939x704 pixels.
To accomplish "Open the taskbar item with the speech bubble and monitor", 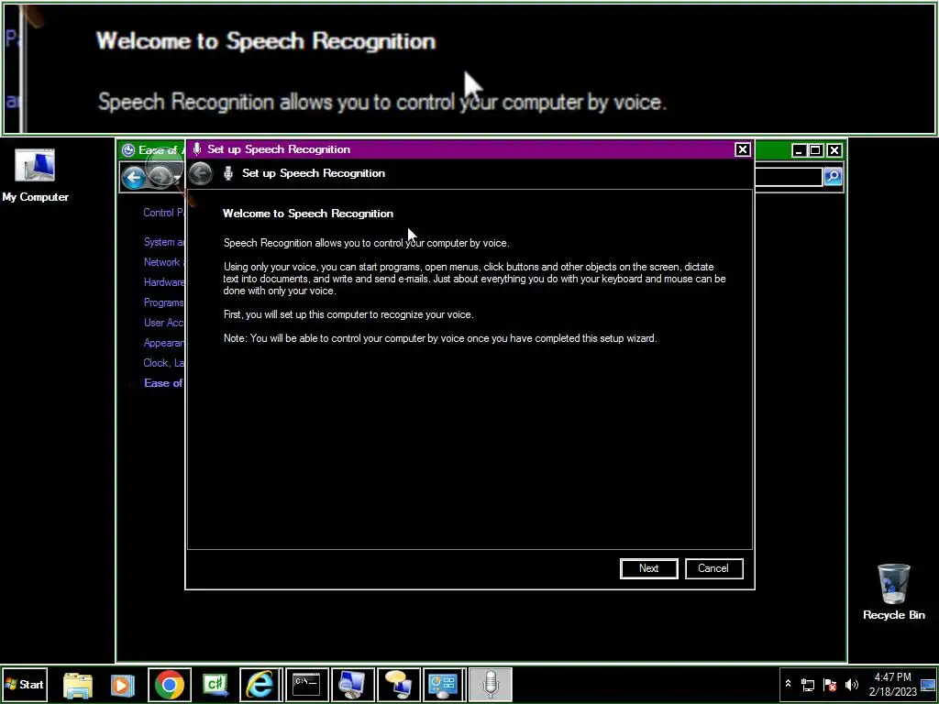I will (x=398, y=685).
